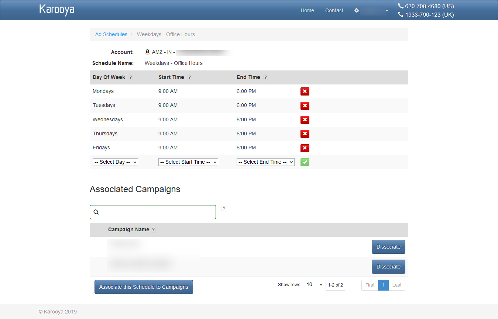The width and height of the screenshot is (498, 319).
Task: Expand the user account menu caret
Action: (387, 11)
